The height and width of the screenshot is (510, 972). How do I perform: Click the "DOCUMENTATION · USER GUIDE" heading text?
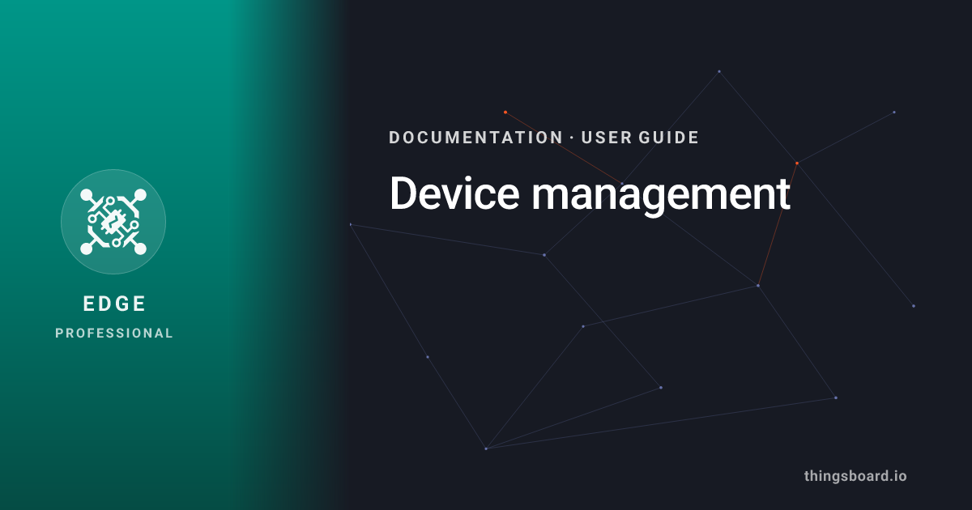point(544,138)
